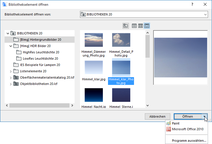Click the file list scroll down arrow
Image resolution: width=212 pixels, height=144 pixels.
147,106
